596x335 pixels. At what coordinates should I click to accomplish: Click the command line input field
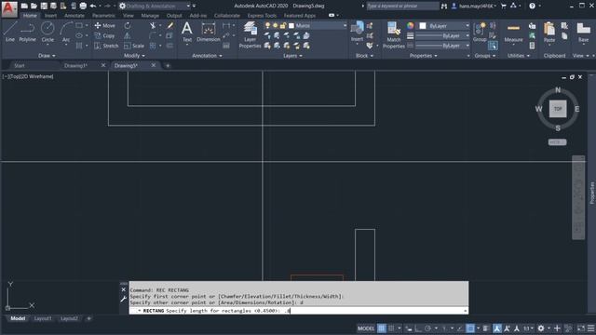298,311
